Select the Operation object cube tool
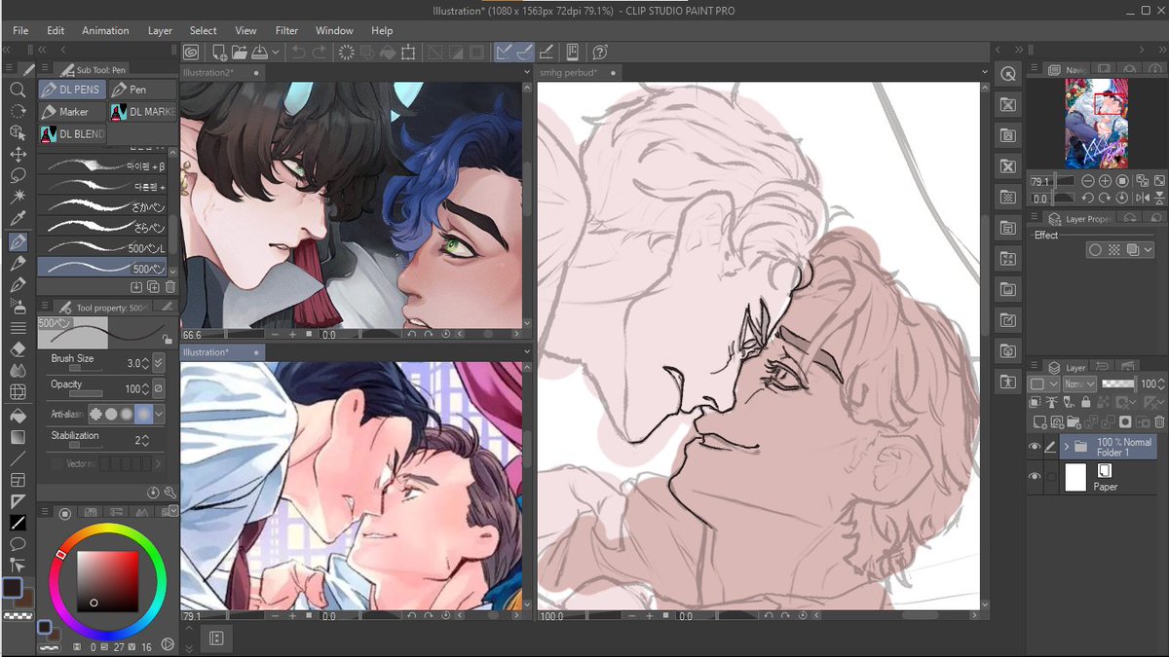Viewport: 1169px width, 657px height. 18,132
